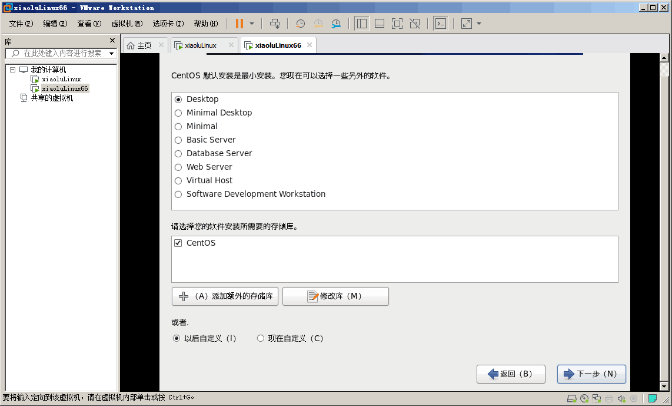Viewport: 672px width, 406px height.
Task: Toggle the CentOS repository checkbox
Action: (x=178, y=243)
